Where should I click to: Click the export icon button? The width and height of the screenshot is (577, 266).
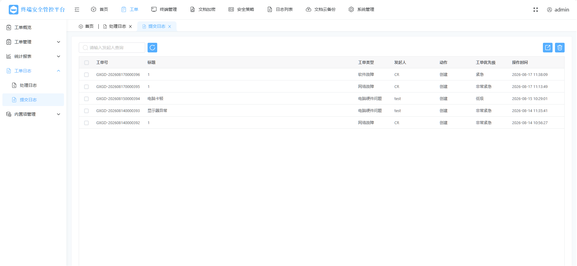tap(548, 48)
